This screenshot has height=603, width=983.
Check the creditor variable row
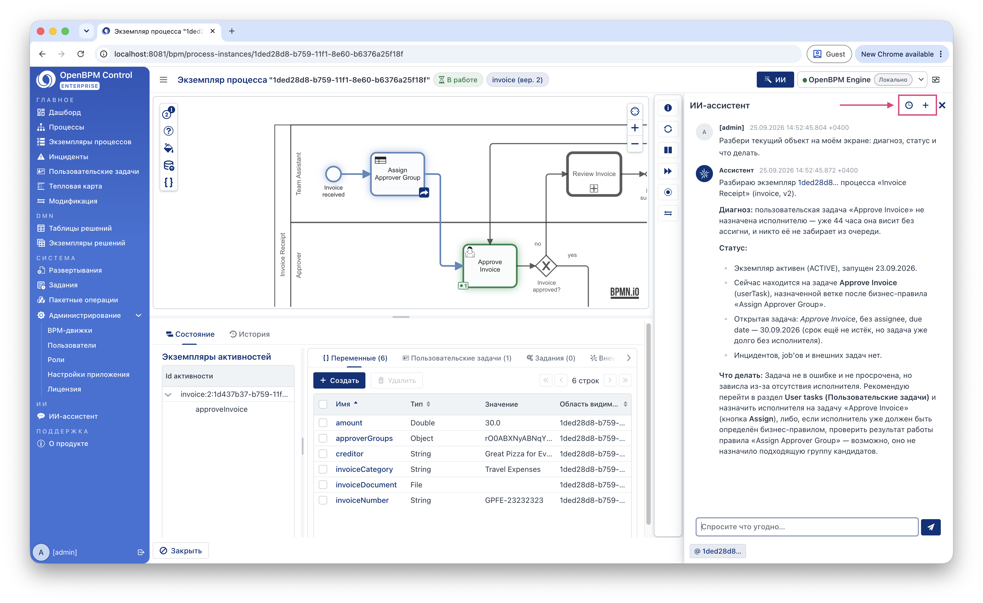click(323, 454)
